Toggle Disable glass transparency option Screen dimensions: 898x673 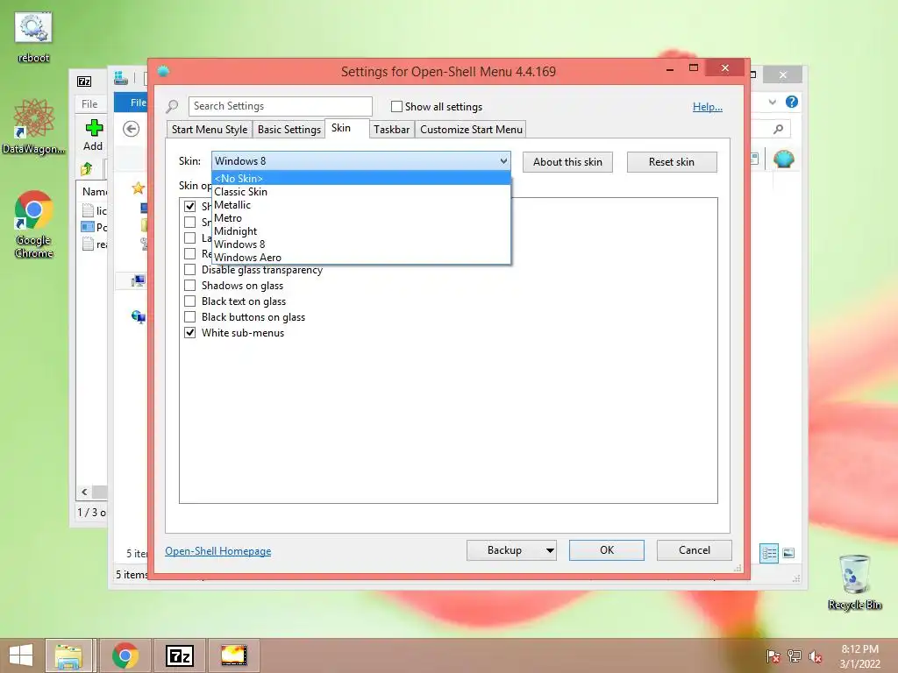point(189,270)
